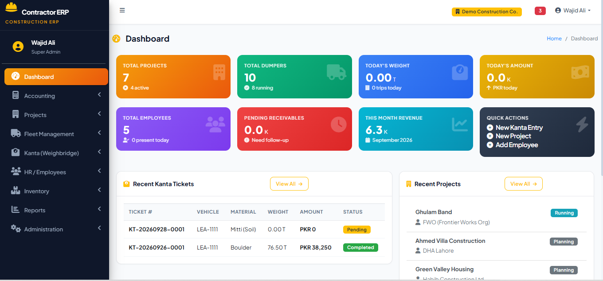The height and width of the screenshot is (281, 603).
Task: Click the Dashboard gauge icon beside page title
Action: pos(116,39)
